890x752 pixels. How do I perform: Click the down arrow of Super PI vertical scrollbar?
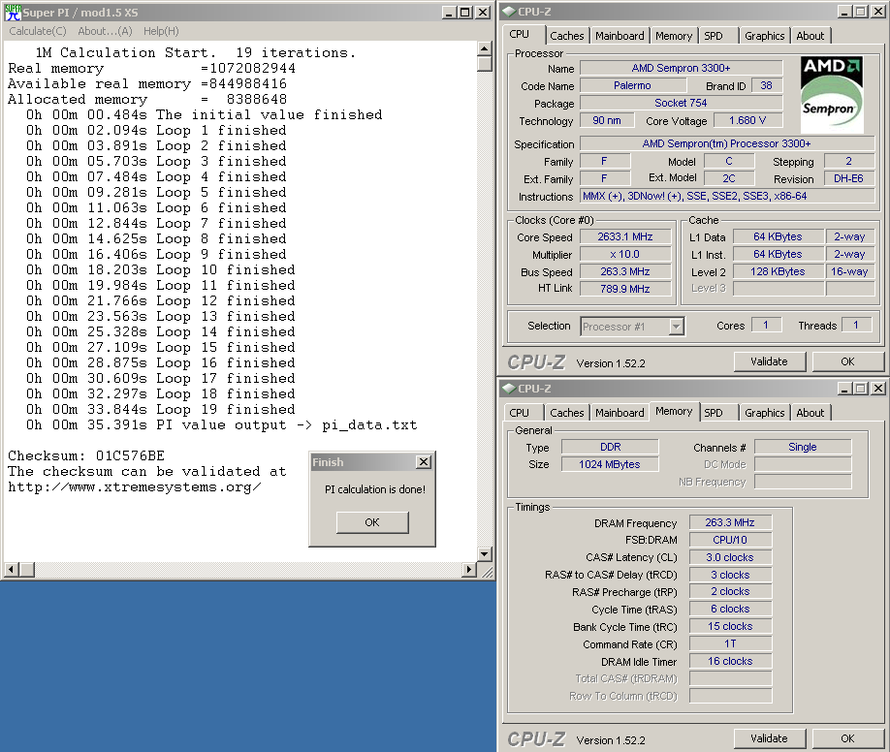484,554
